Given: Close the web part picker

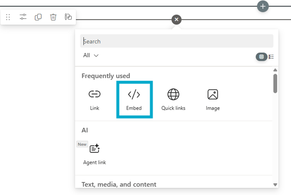Looking at the screenshot, I should [x=176, y=19].
